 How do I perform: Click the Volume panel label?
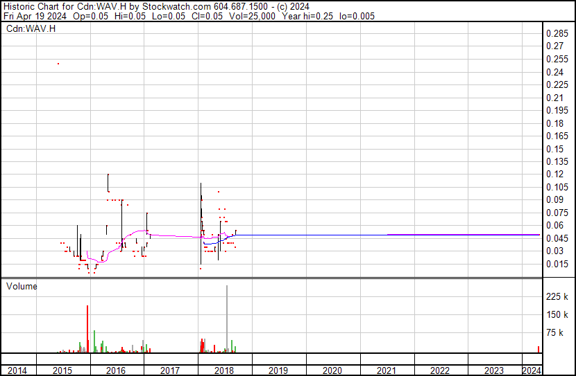22,286
